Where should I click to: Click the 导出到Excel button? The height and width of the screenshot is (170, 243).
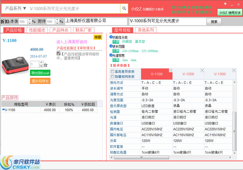40,73
